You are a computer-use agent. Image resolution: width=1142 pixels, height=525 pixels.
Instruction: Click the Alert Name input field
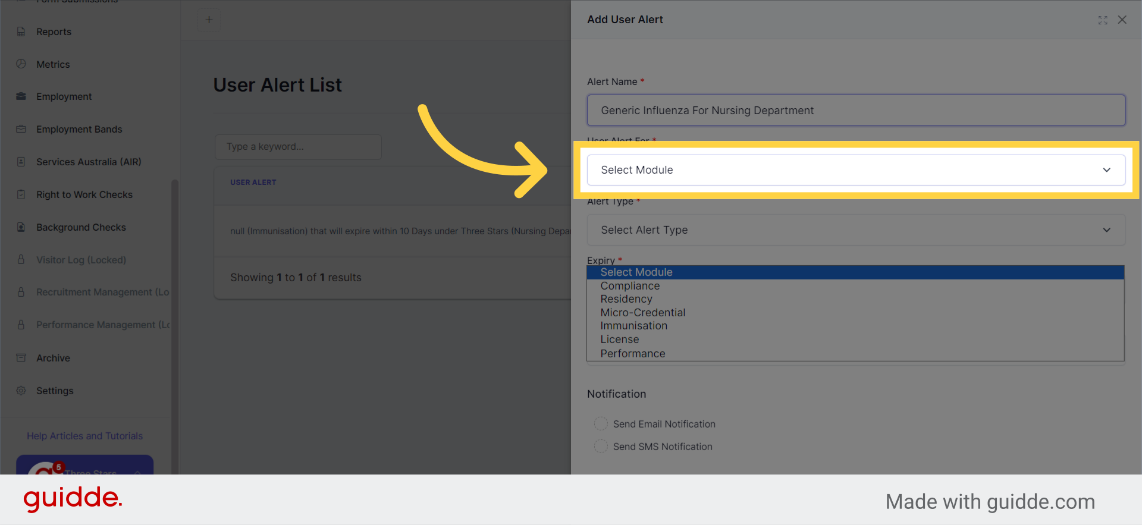coord(856,111)
